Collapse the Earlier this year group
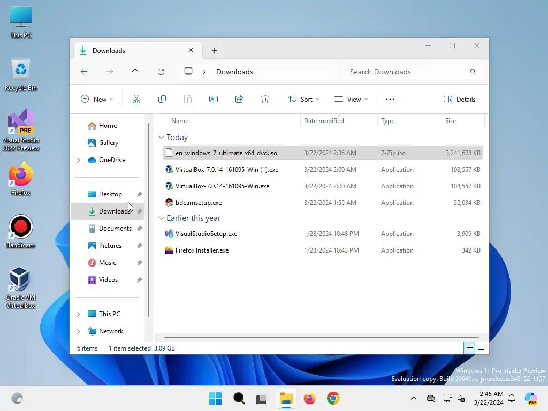The height and width of the screenshot is (411, 548). (x=161, y=218)
